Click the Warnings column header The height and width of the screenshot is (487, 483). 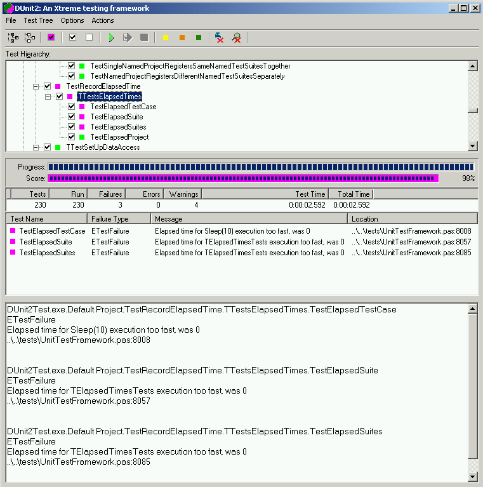[183, 194]
